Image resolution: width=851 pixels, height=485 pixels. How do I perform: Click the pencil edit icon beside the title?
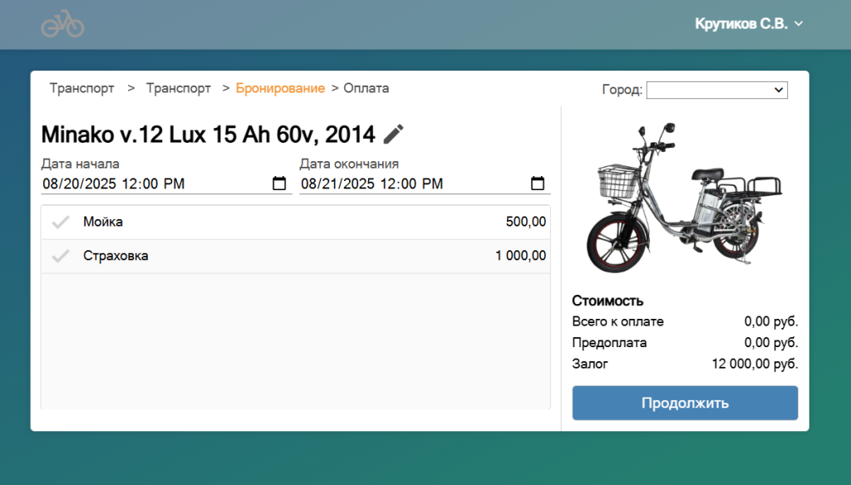[394, 134]
